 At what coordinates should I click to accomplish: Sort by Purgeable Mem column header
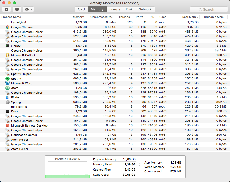[x=213, y=17]
